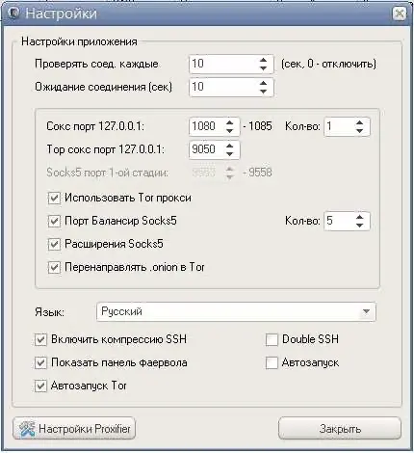Uncheck Показать панель фаервола

40,363
